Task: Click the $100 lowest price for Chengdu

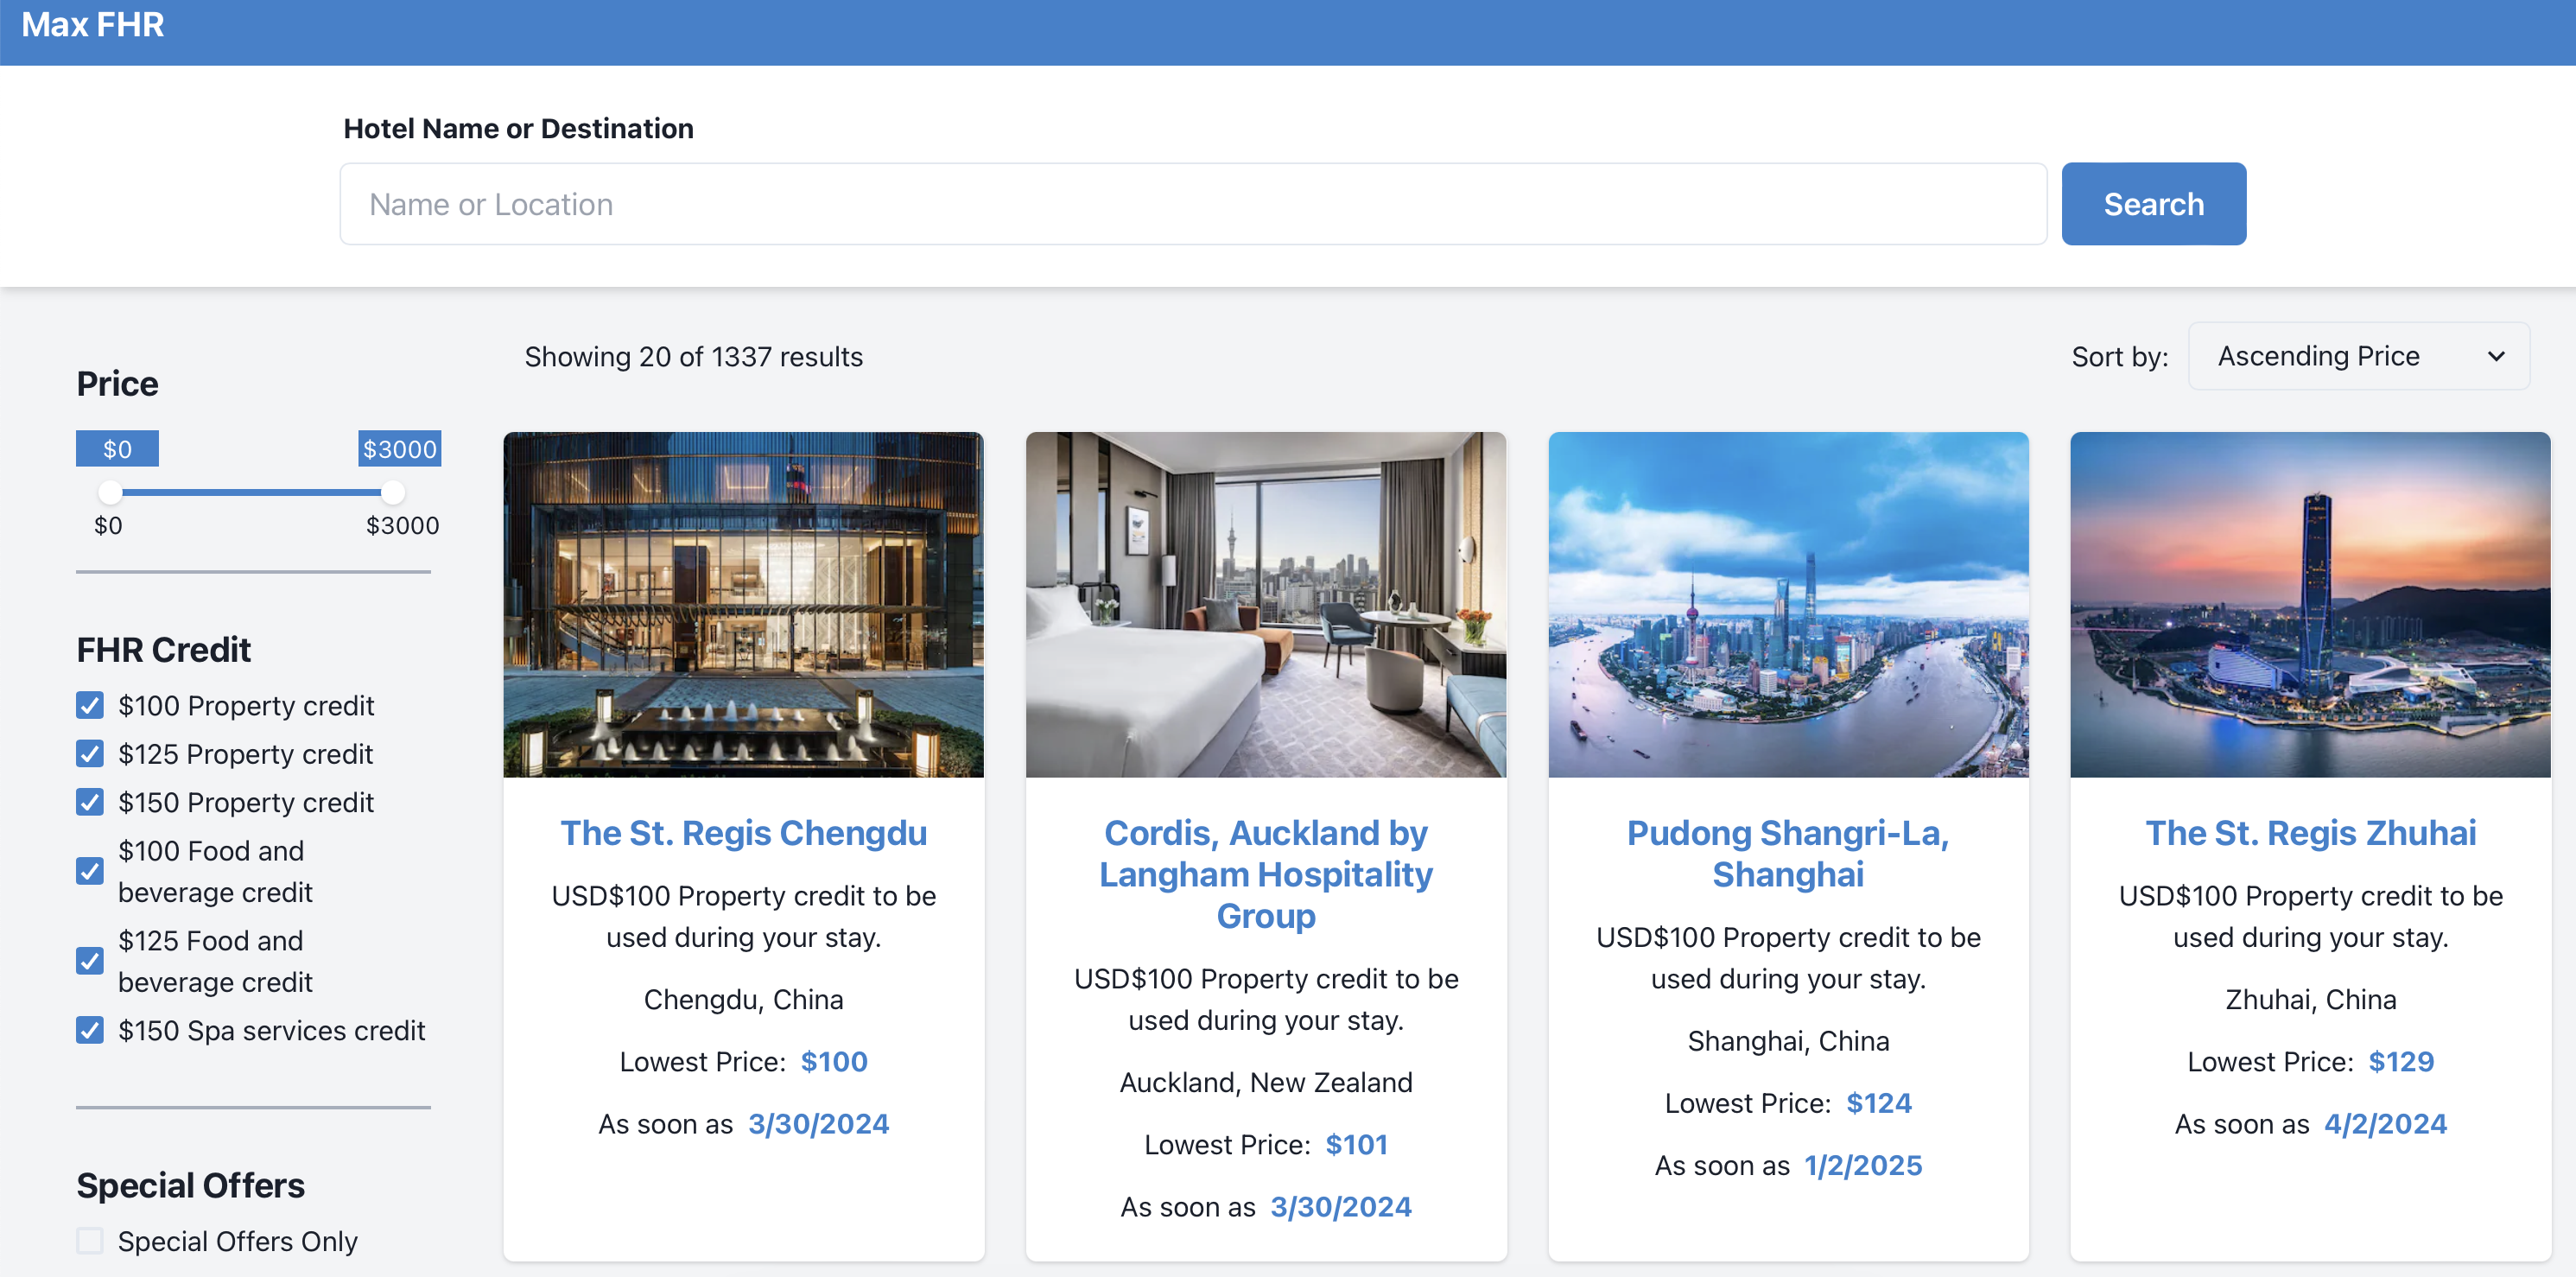Action: [x=834, y=1061]
